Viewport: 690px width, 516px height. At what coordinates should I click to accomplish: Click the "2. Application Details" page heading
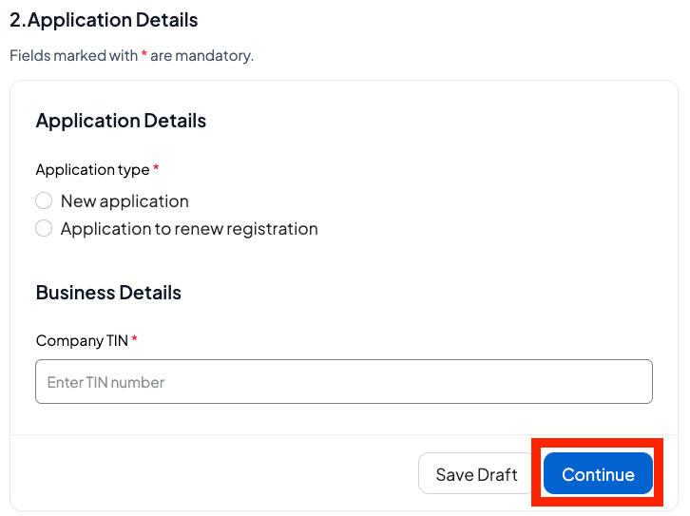(113, 19)
